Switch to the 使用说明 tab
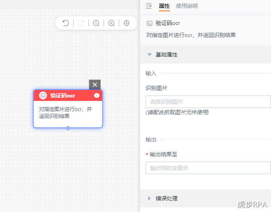Viewport: 271px width, 212px height. coord(187,6)
